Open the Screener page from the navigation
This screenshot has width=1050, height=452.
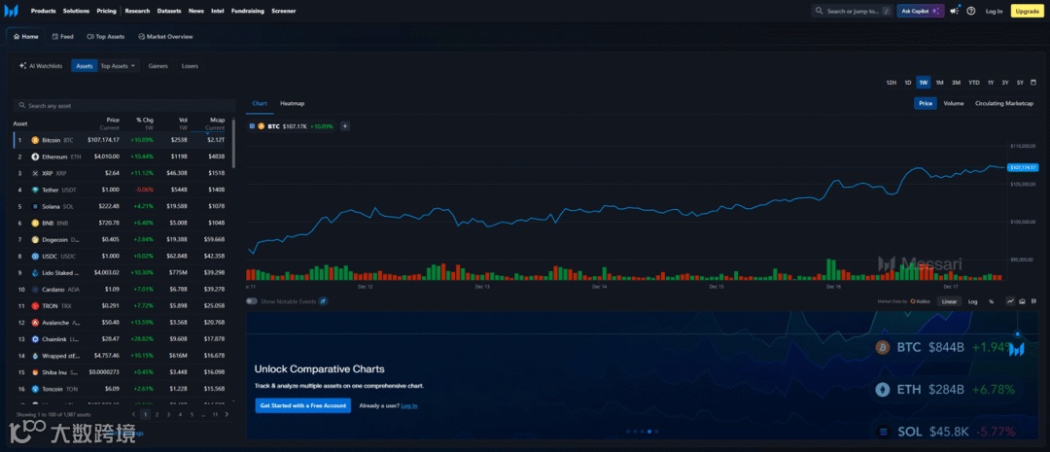pyautogui.click(x=283, y=11)
